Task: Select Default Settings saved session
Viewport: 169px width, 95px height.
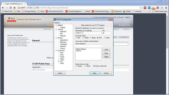Action: pos(81,49)
